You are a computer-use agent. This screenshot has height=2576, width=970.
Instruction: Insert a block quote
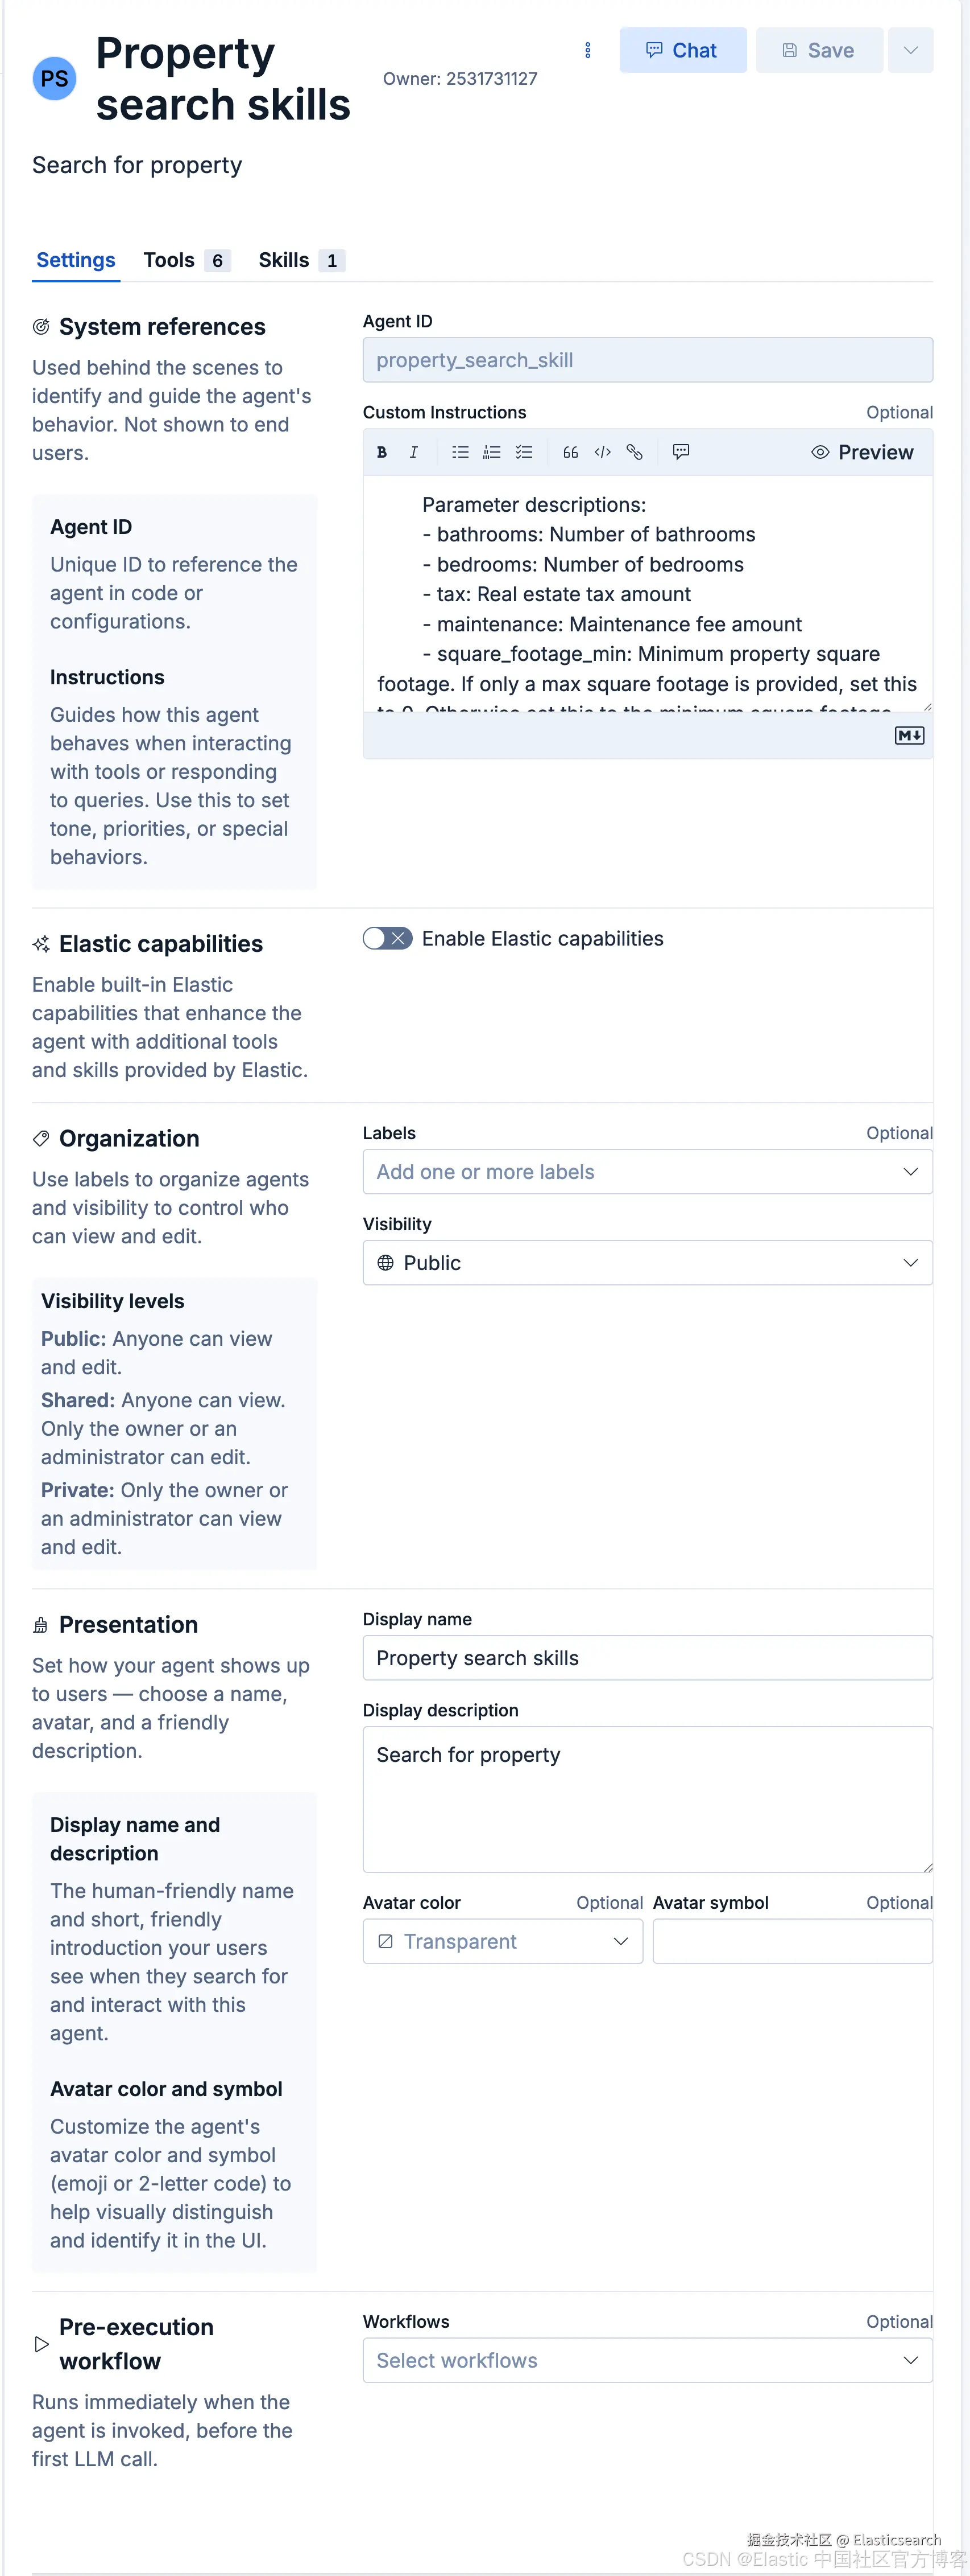point(570,452)
